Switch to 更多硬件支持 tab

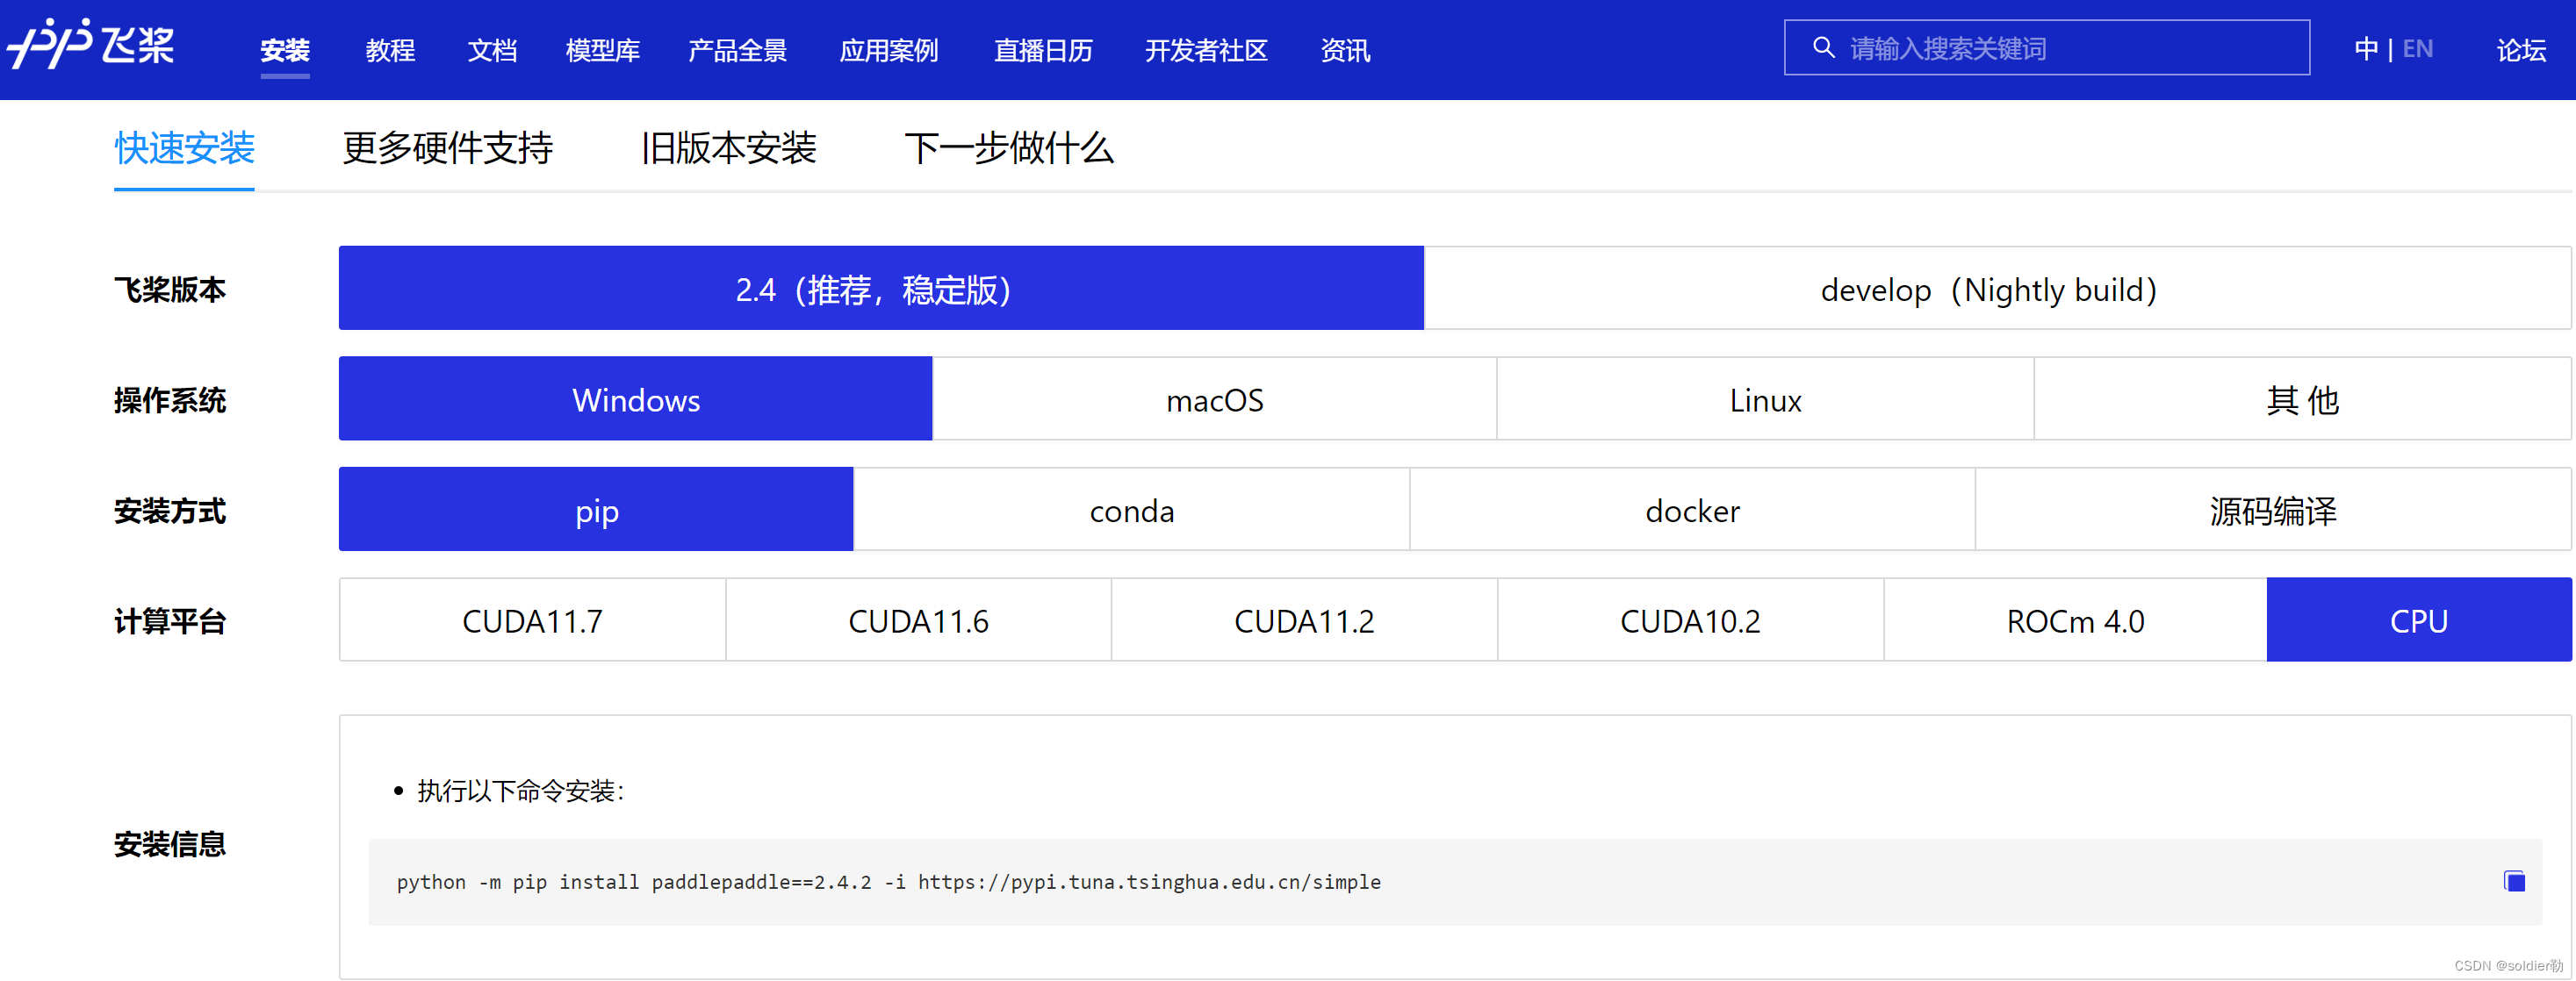pos(447,147)
